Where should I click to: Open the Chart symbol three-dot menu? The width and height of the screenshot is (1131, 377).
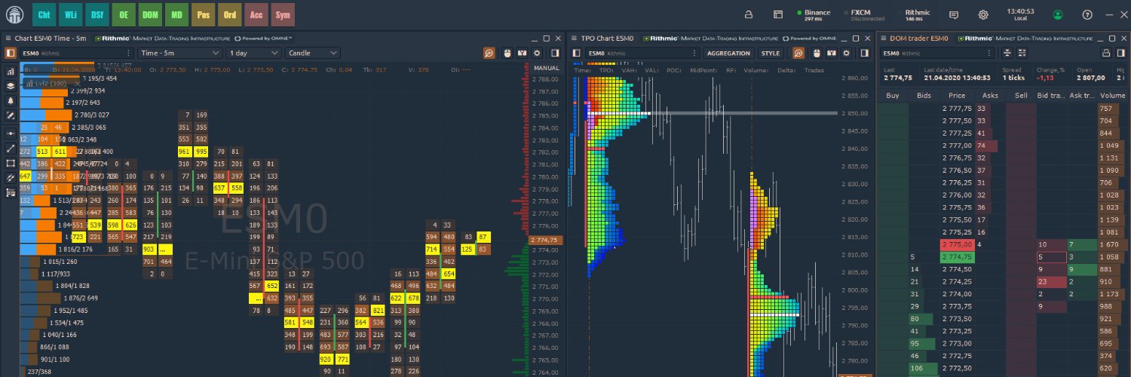127,53
